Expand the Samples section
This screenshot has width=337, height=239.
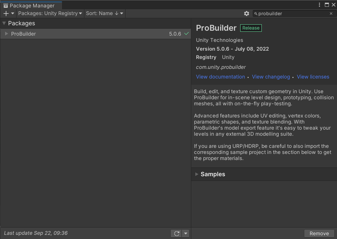point(197,174)
